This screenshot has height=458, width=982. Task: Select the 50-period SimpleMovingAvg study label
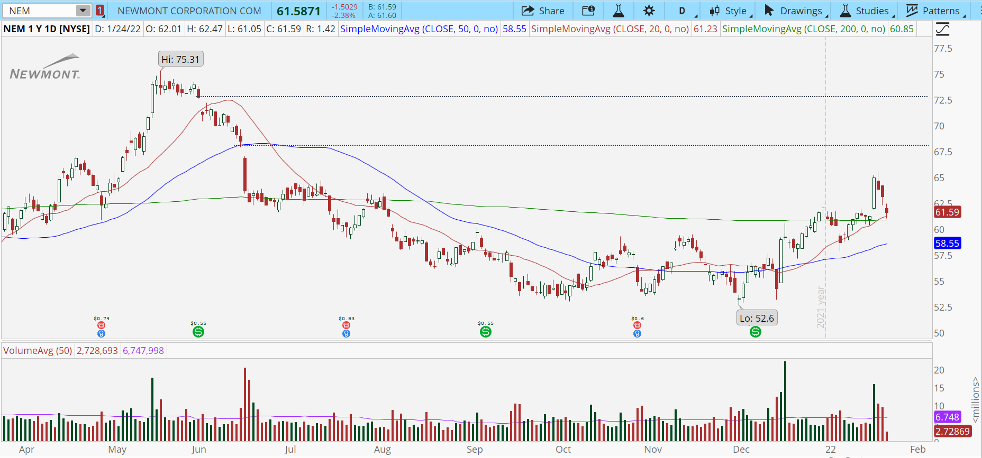point(419,29)
